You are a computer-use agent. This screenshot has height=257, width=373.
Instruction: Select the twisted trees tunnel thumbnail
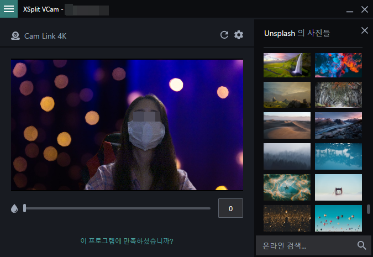(x=338, y=95)
